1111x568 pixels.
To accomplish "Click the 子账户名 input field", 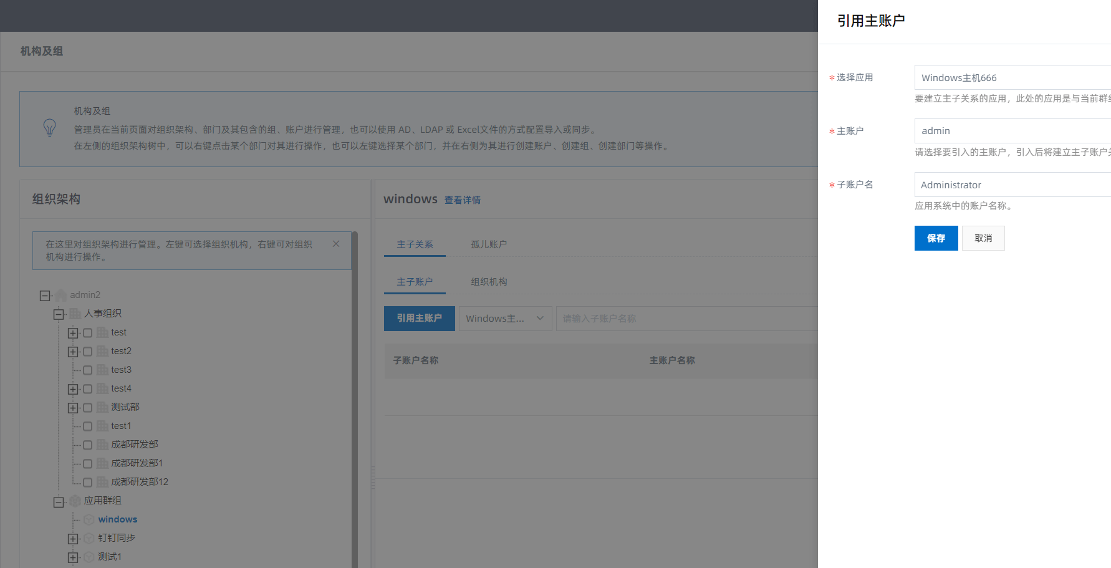I will coord(1011,185).
